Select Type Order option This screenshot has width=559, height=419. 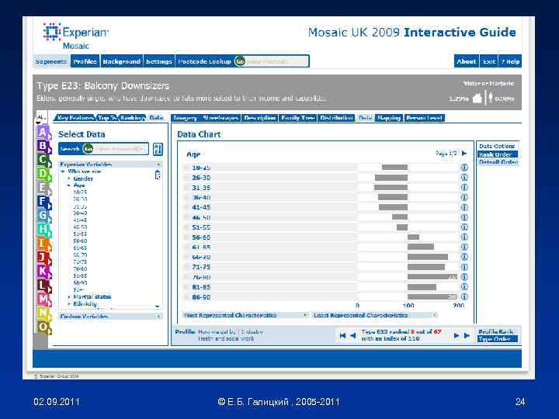pyautogui.click(x=498, y=339)
